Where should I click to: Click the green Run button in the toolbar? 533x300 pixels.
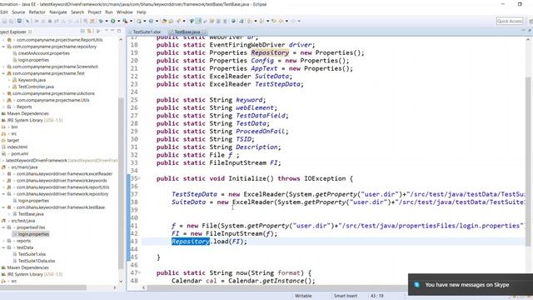click(x=113, y=21)
